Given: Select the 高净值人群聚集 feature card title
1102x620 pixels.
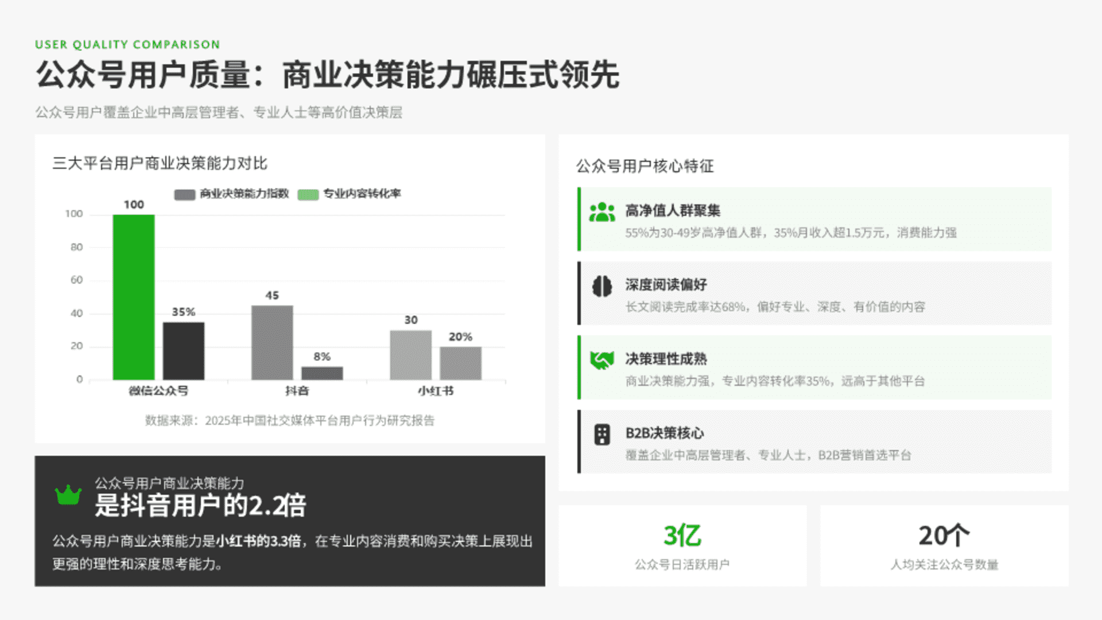Looking at the screenshot, I should point(672,211).
